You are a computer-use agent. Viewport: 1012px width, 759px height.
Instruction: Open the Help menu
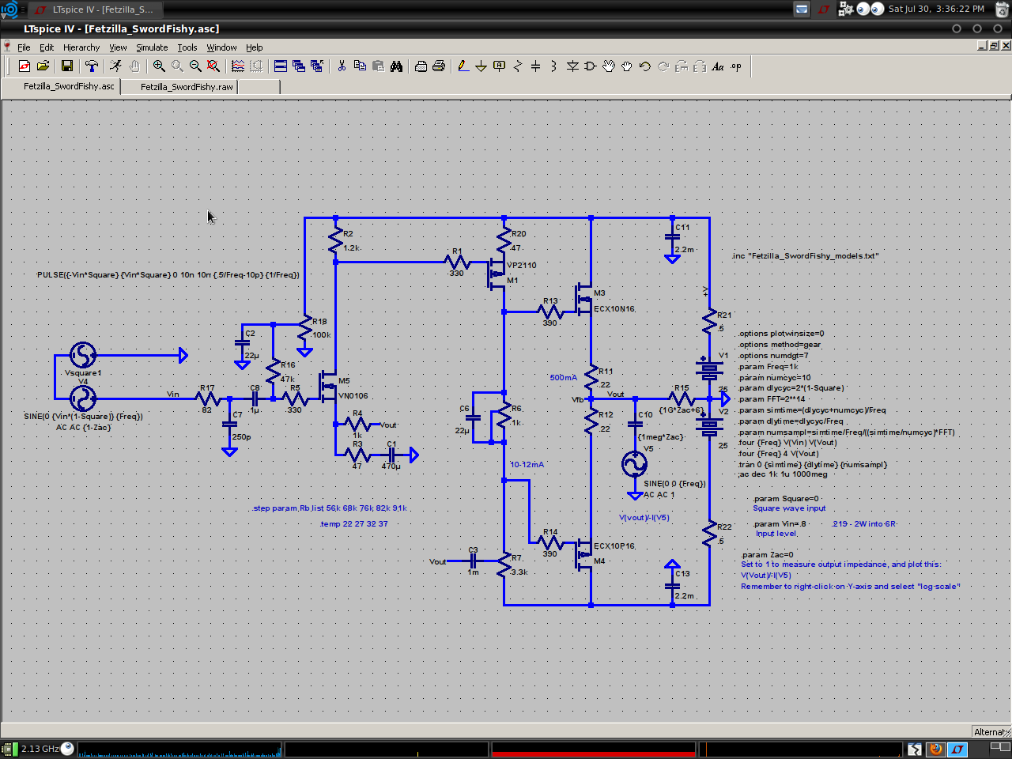pyautogui.click(x=255, y=47)
